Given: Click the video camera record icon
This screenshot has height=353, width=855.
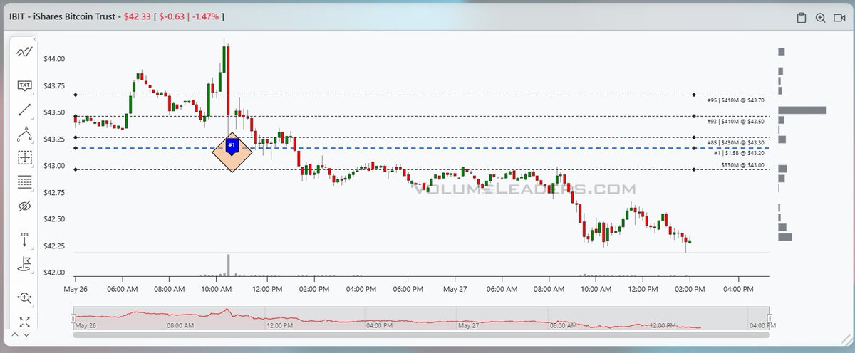Looking at the screenshot, I should click(839, 18).
